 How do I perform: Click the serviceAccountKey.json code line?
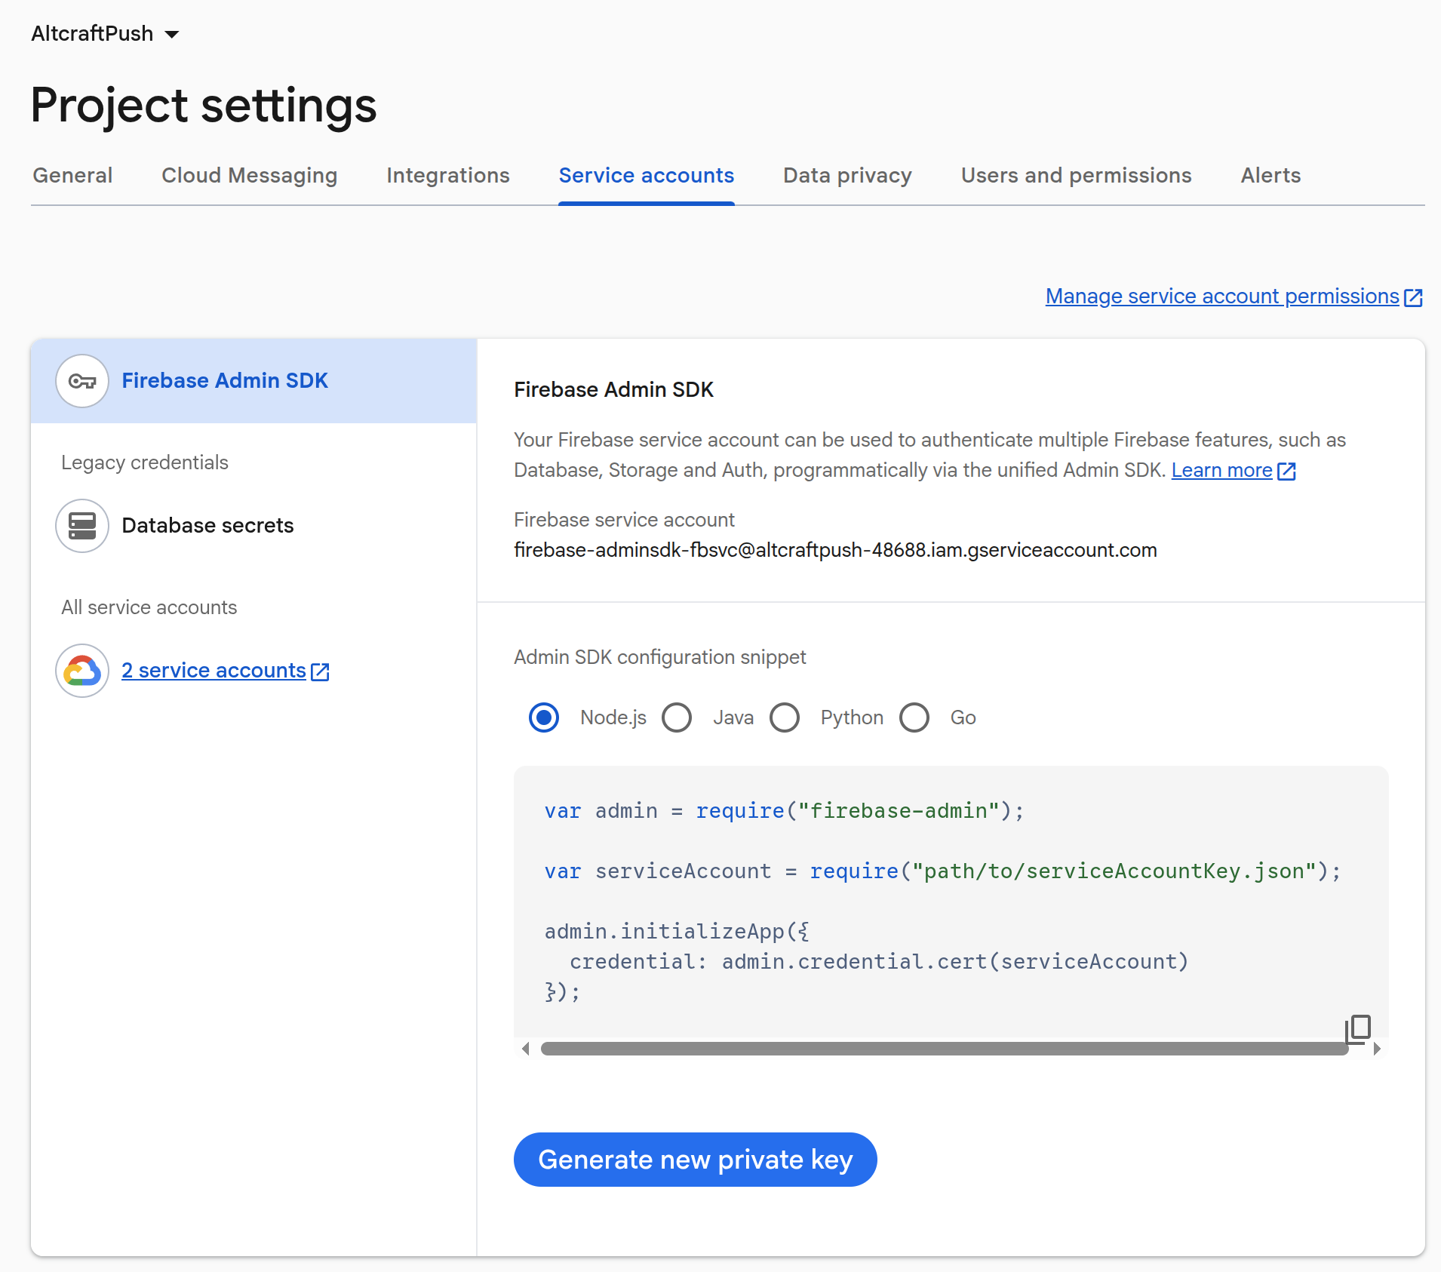pos(943,871)
